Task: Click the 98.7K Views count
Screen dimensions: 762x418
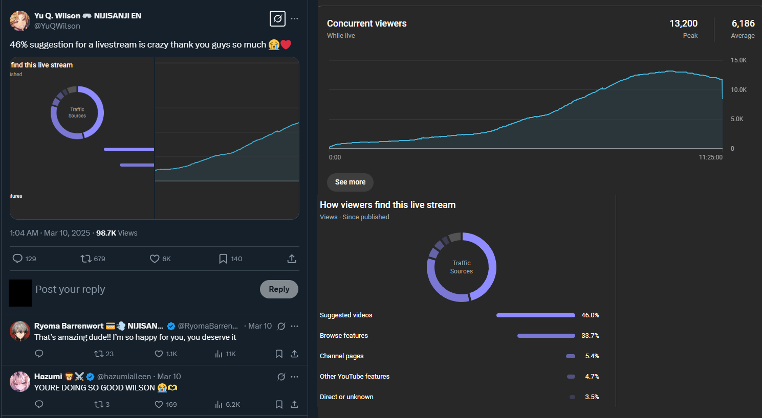Action: 117,233
